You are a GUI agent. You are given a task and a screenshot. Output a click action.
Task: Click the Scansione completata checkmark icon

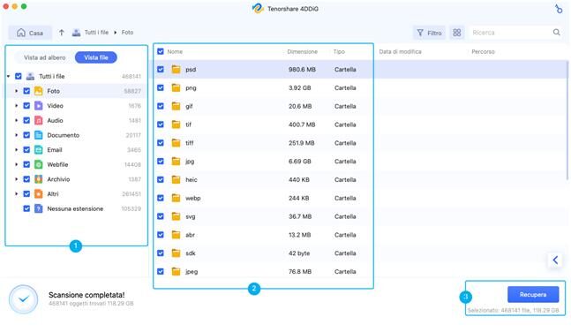tap(23, 299)
